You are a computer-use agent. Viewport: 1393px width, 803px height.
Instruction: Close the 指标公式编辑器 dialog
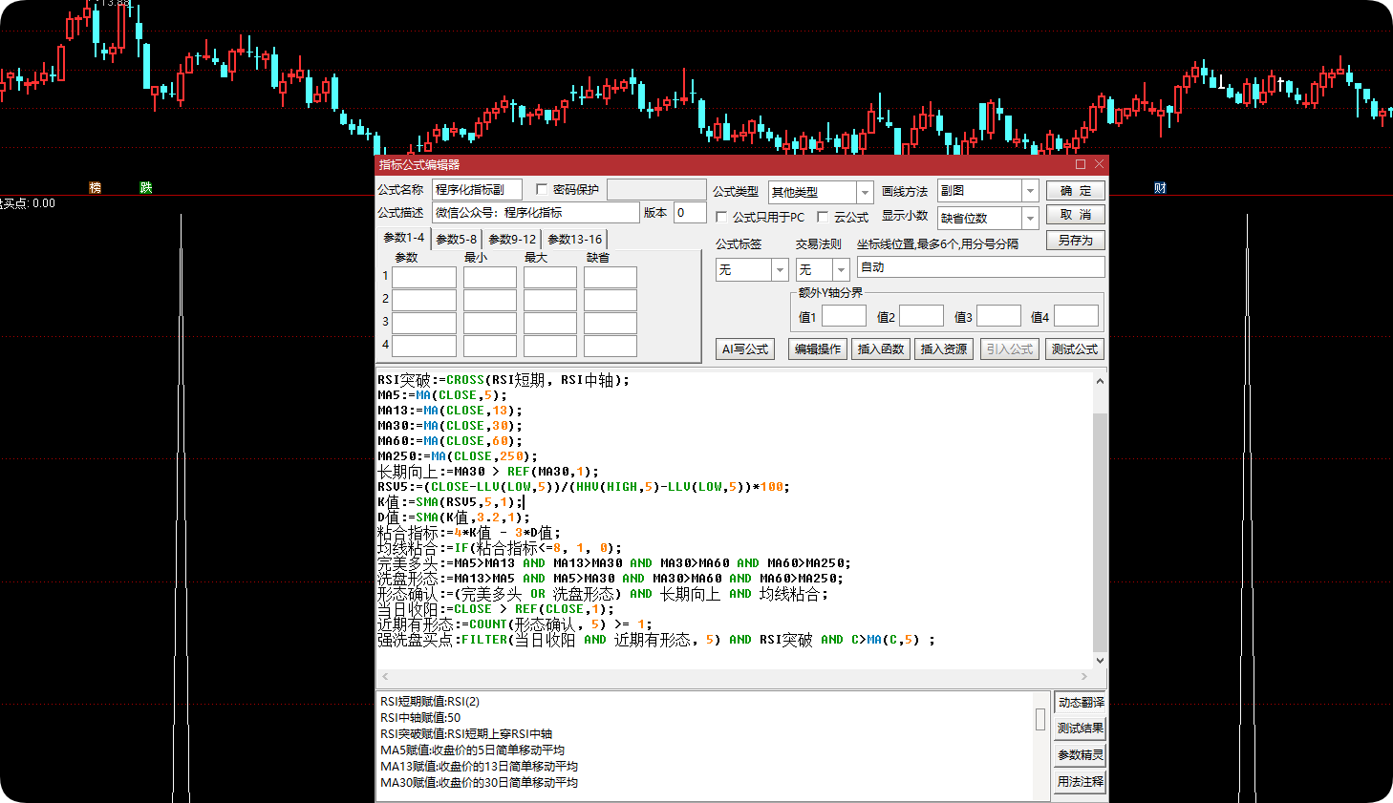point(1099,164)
